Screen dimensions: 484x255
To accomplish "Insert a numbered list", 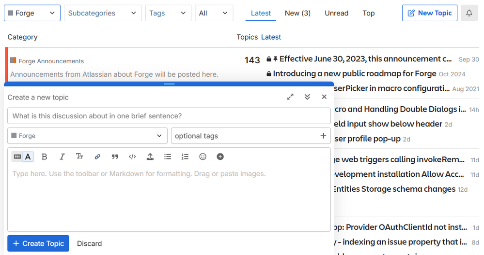I will pos(185,156).
